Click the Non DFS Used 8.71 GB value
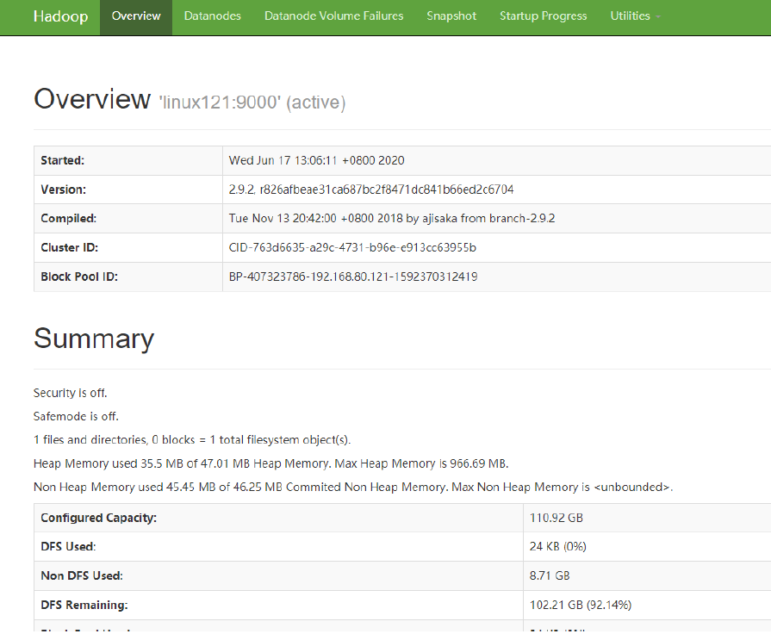 tap(549, 575)
